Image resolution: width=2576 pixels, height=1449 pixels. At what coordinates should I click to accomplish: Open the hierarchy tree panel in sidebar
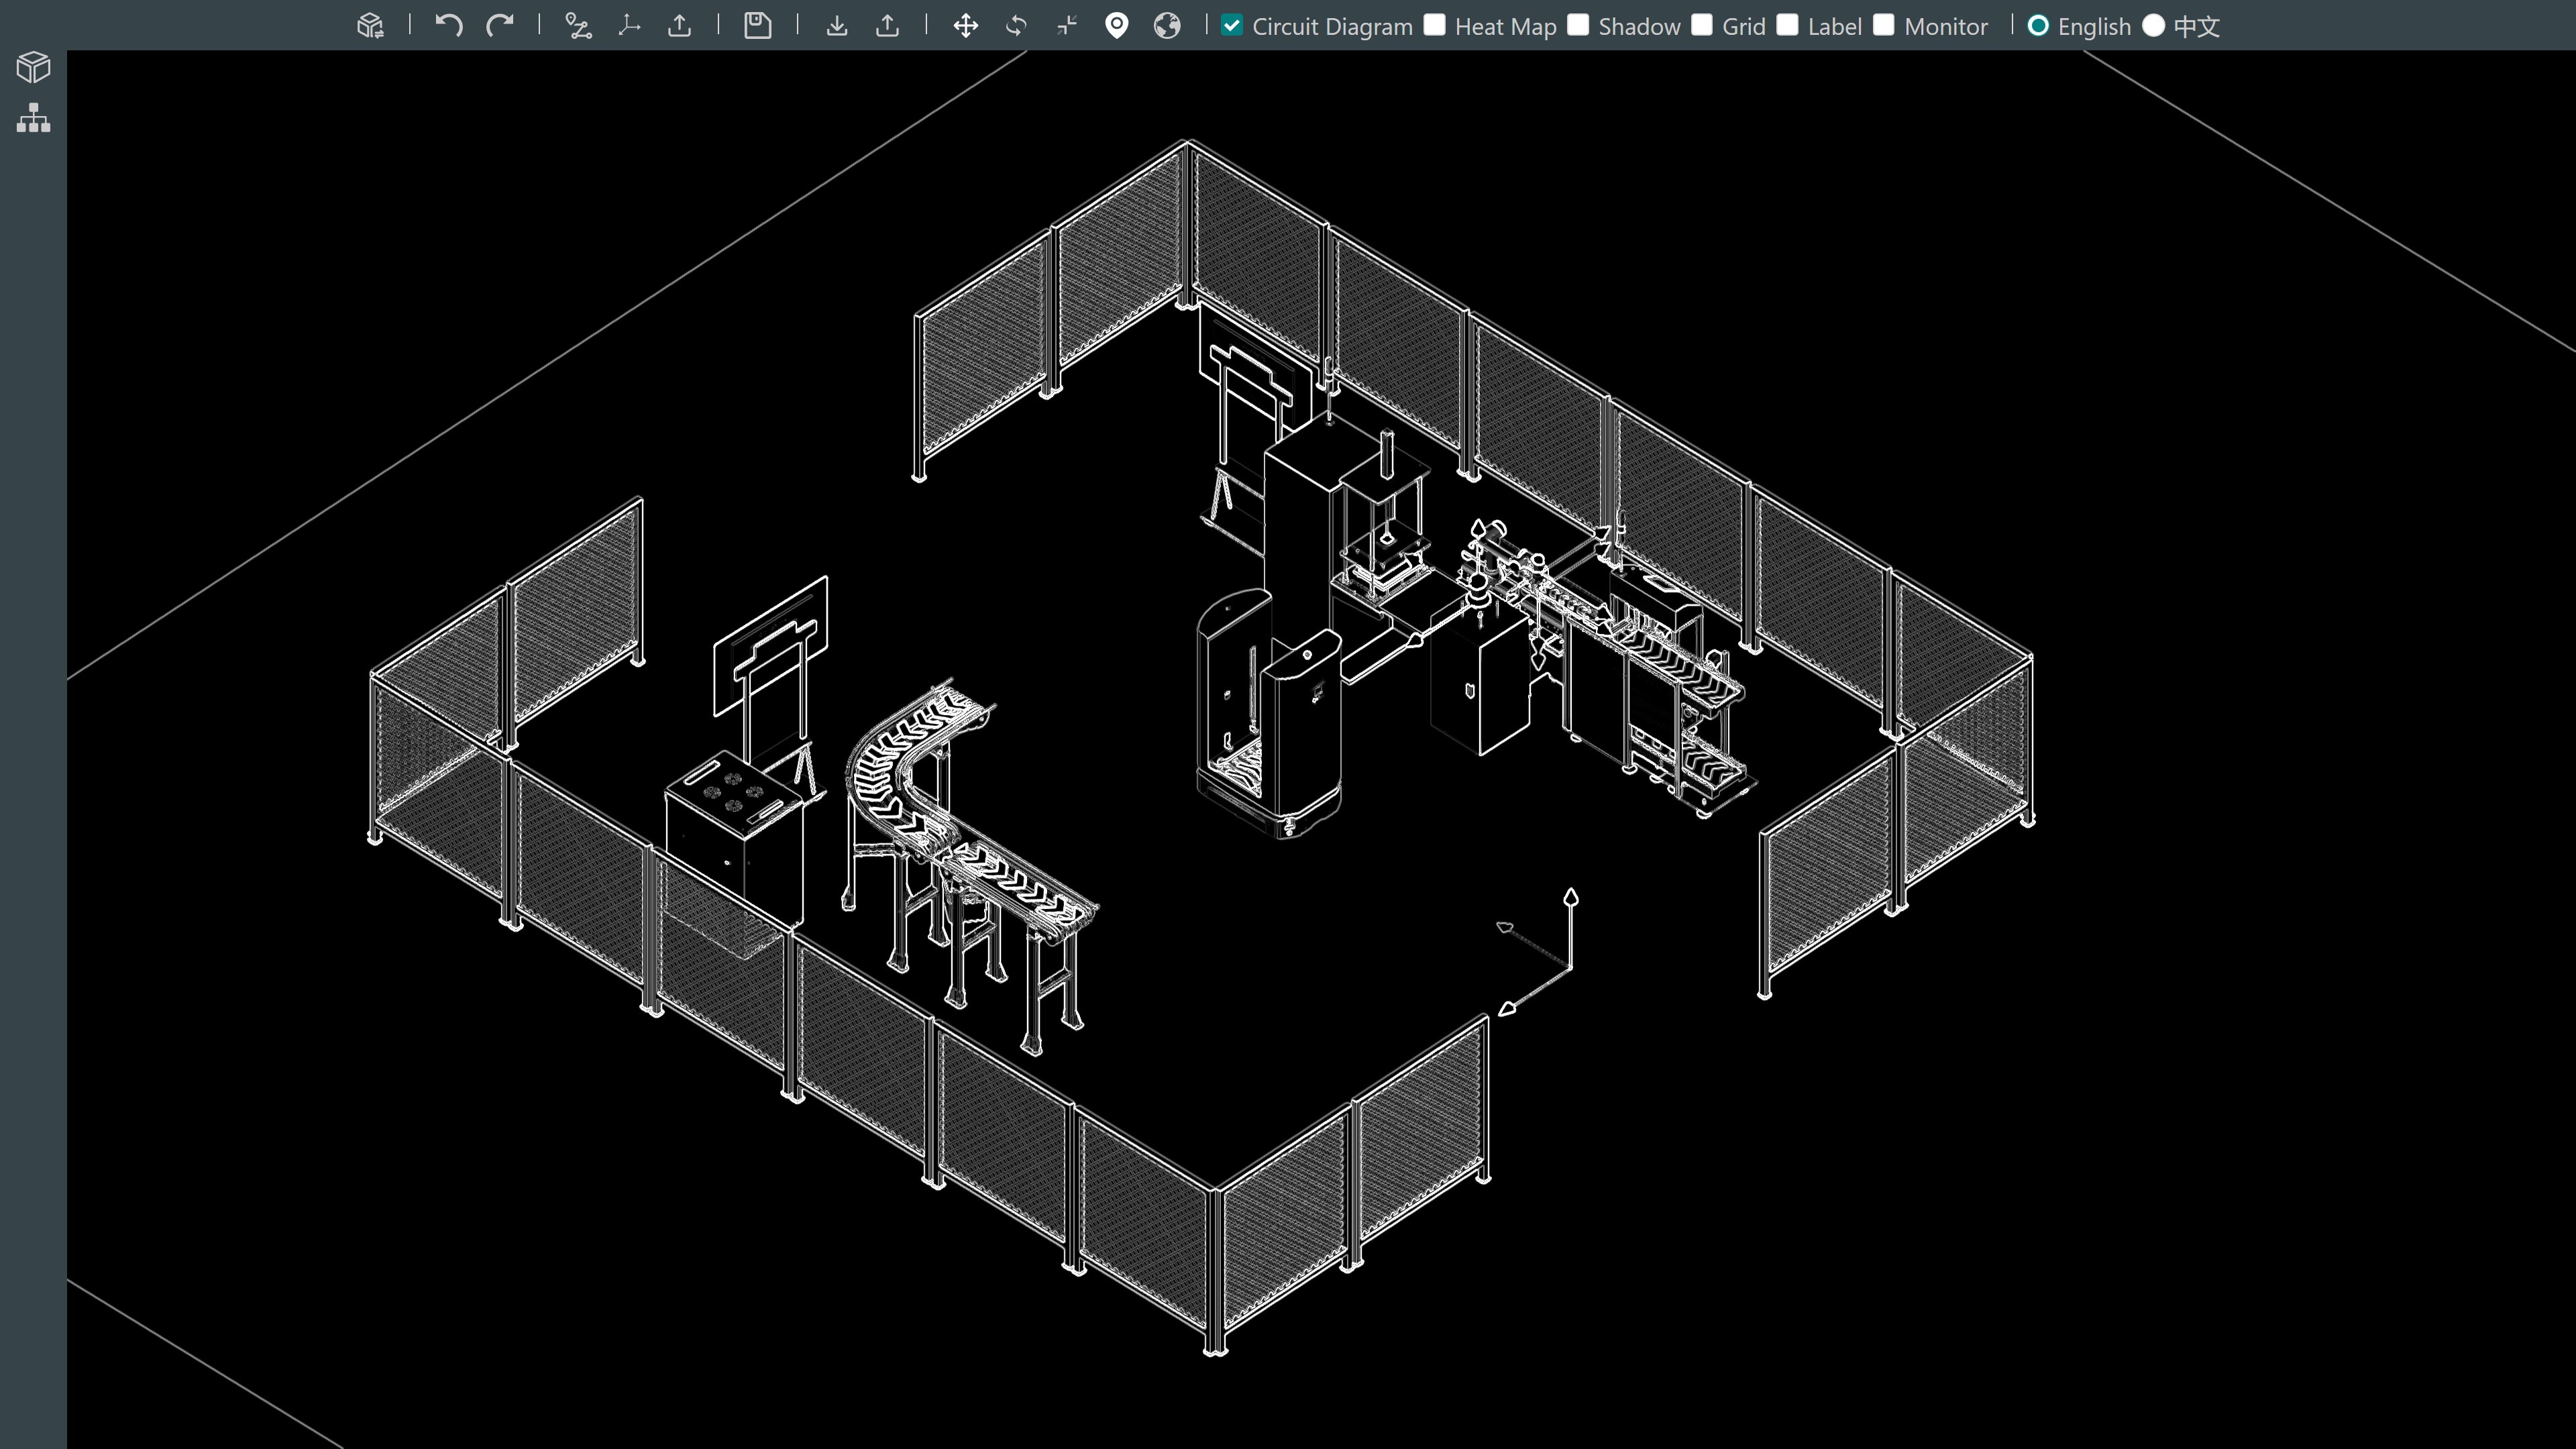33,118
